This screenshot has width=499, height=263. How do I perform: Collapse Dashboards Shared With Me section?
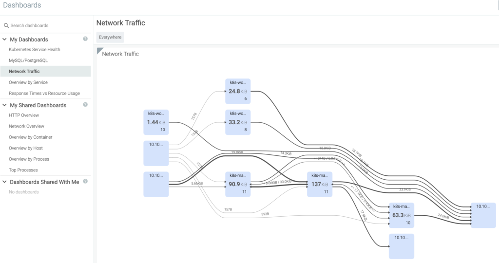point(4,182)
